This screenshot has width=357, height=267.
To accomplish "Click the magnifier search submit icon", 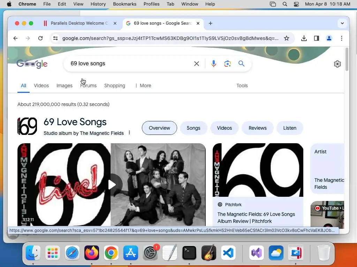I will pyautogui.click(x=241, y=64).
